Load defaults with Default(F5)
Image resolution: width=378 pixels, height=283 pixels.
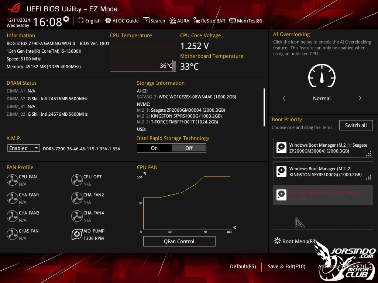coord(243,266)
